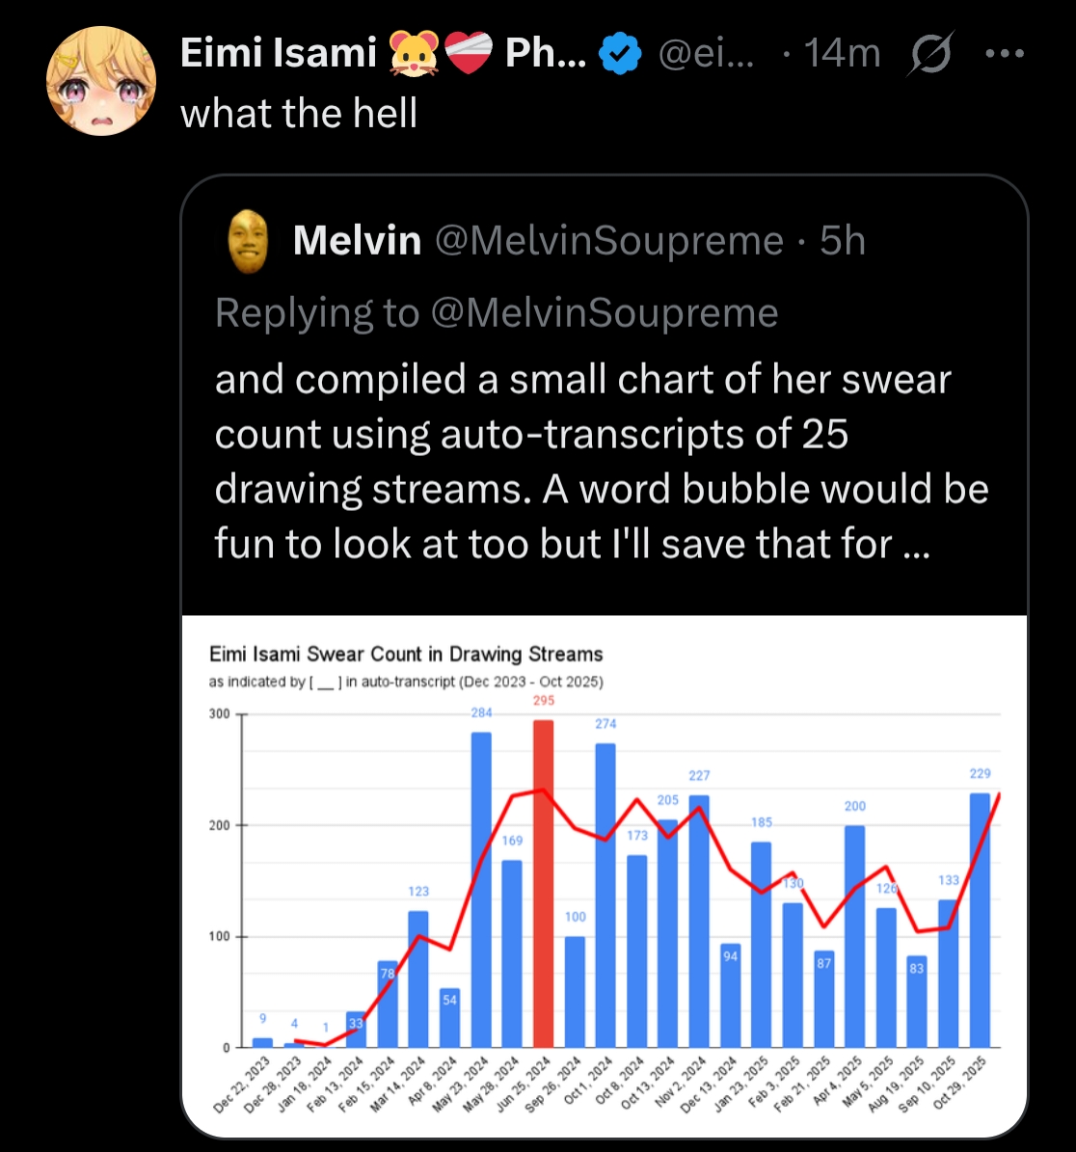Screen dimensions: 1076x1152
Task: Click the 229 bar for Oct 29, 2025
Action: (x=980, y=921)
